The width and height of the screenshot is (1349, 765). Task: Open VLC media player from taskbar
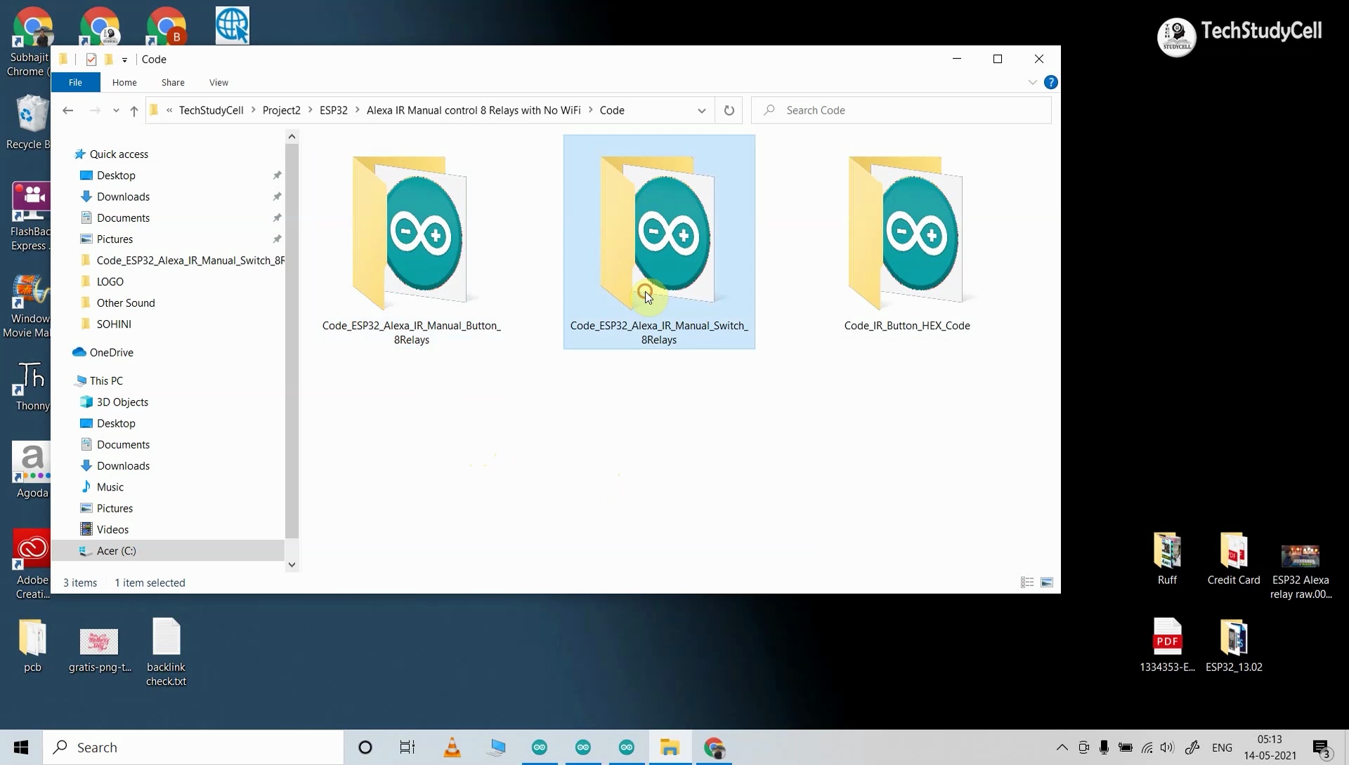[452, 747]
